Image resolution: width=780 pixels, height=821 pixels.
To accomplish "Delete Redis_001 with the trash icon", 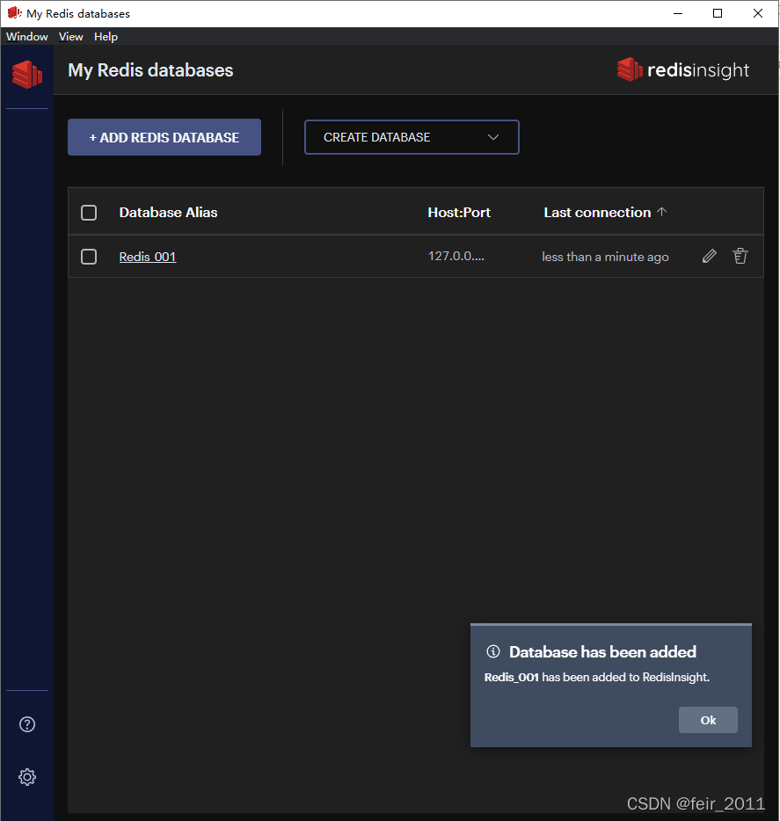I will 740,256.
